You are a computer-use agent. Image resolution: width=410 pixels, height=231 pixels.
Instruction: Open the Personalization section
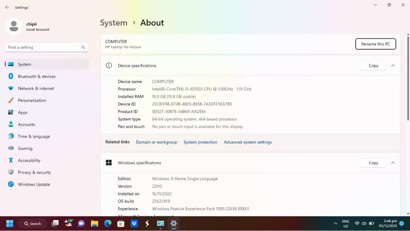click(32, 100)
